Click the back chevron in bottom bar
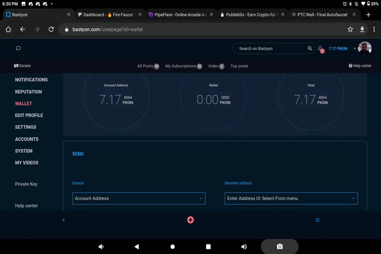 [63, 220]
